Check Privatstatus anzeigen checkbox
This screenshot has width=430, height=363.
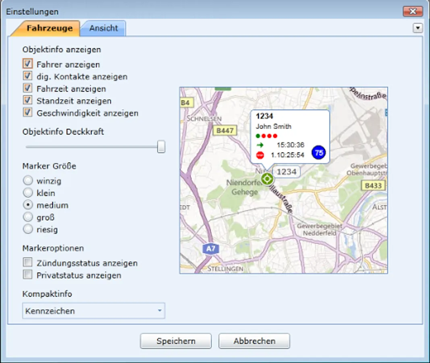[x=27, y=275]
